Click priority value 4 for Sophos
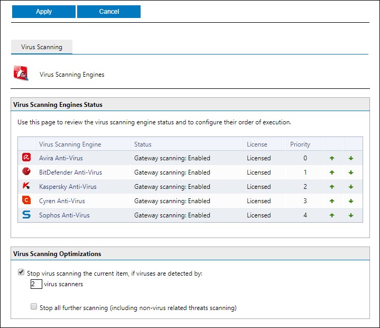Image resolution: width=380 pixels, height=328 pixels. pos(305,215)
